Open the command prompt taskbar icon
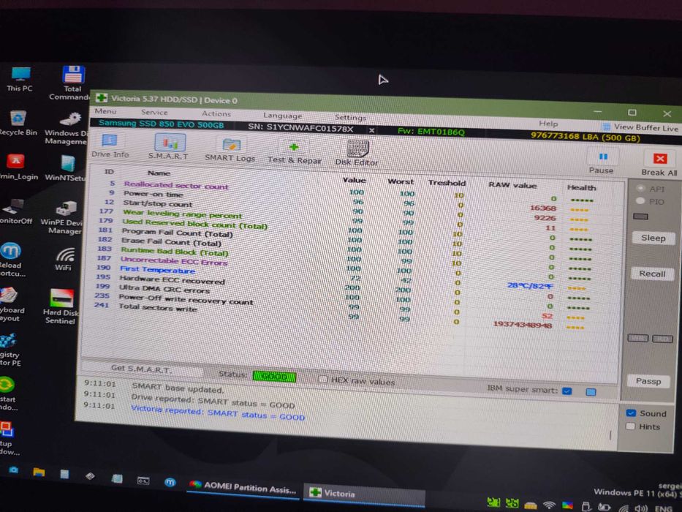Image resolution: width=682 pixels, height=512 pixels. 143,481
